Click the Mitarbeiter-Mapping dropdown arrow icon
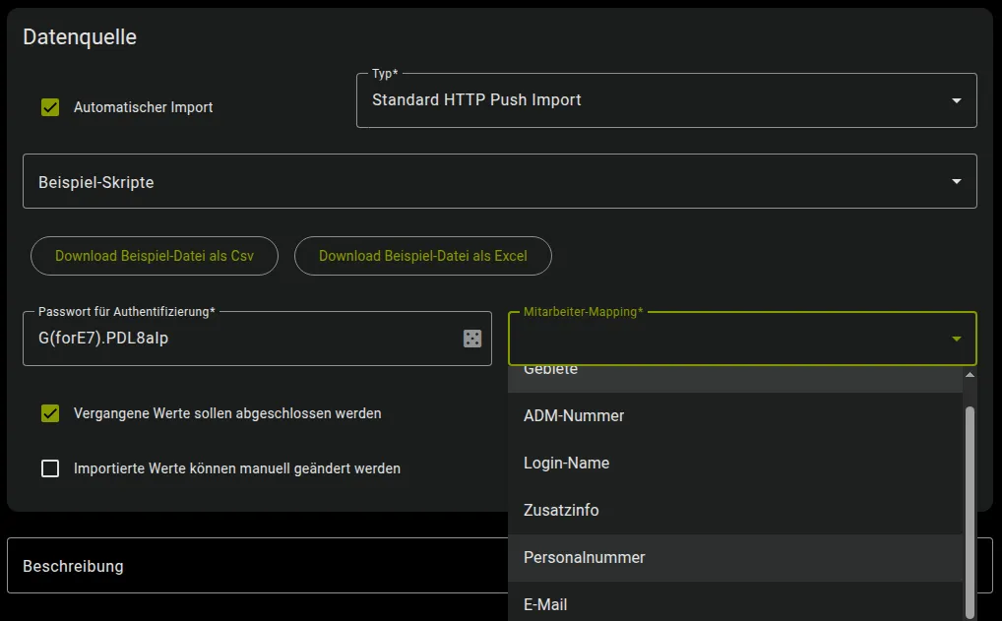 (x=954, y=339)
